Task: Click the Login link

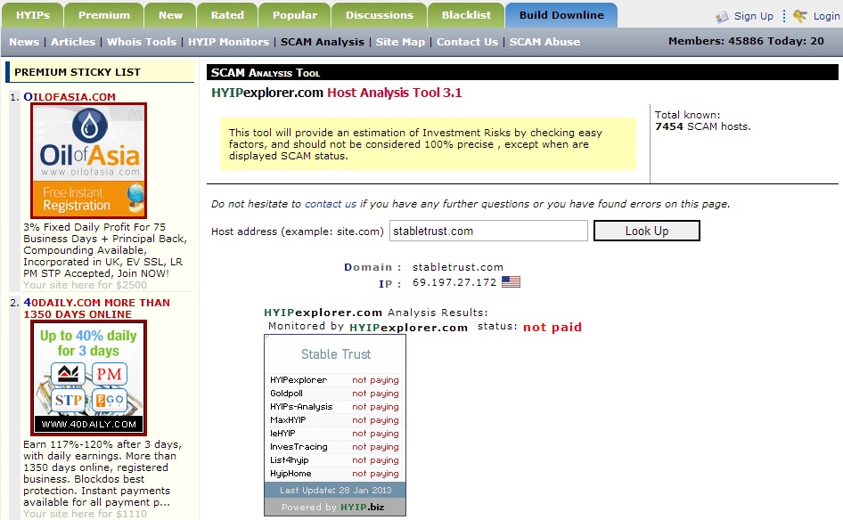Action: coord(826,16)
